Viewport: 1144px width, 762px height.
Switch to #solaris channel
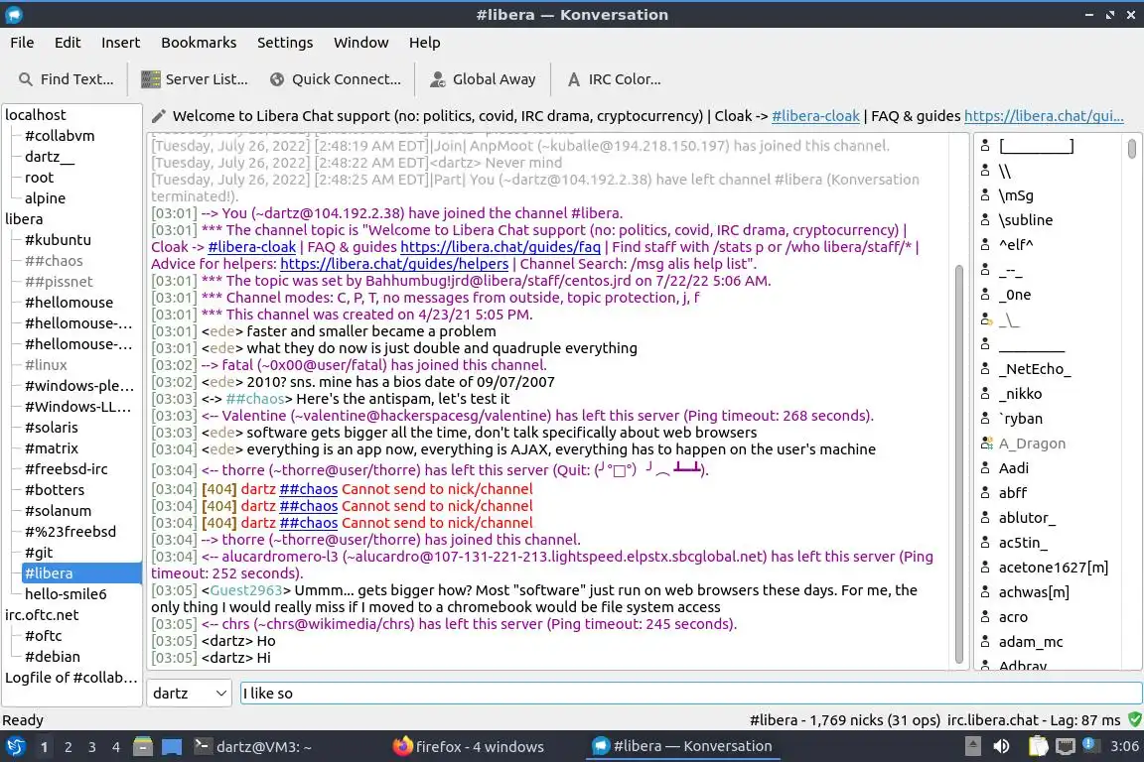(51, 428)
